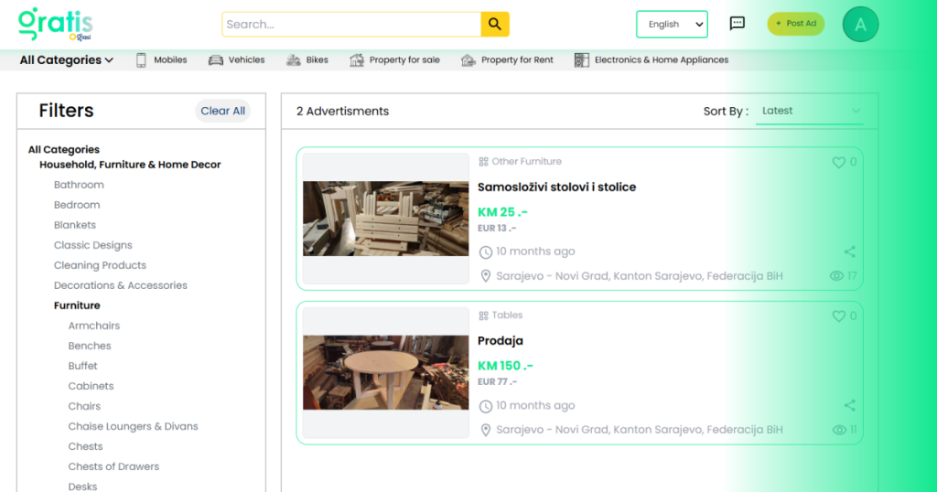Open Electronics & Home Appliances category
The width and height of the screenshot is (937, 492).
point(652,60)
